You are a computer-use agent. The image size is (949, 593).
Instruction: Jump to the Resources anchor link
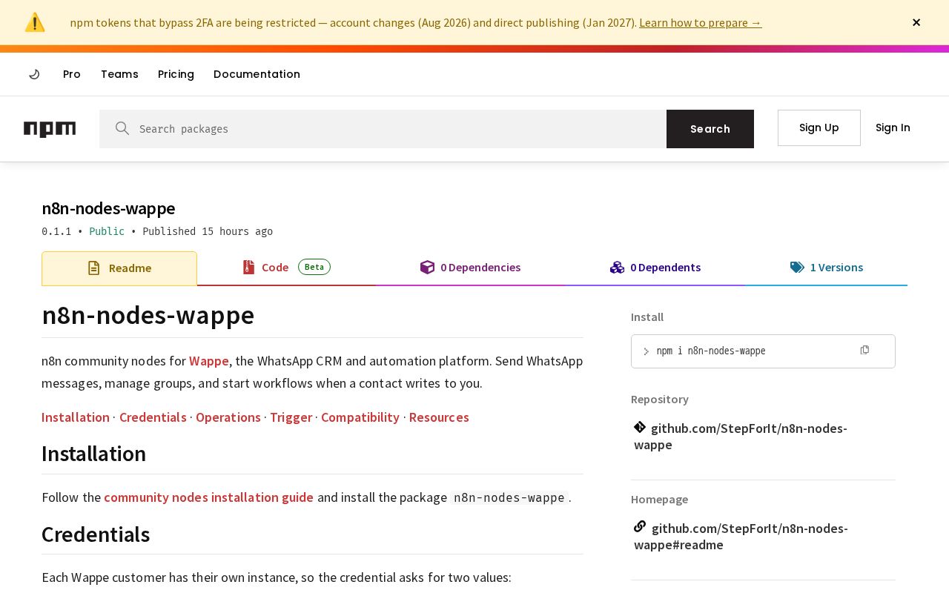(x=439, y=417)
